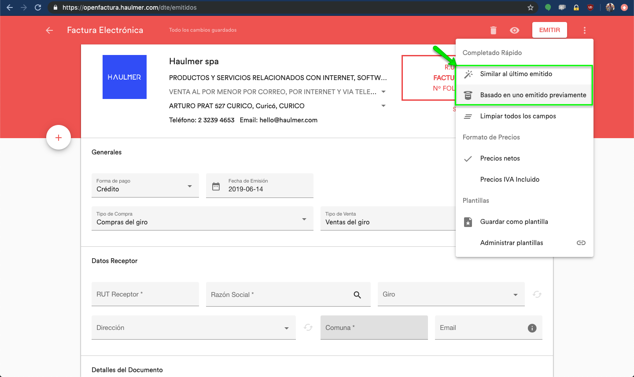634x377 pixels.
Task: Click the trash delete icon in header
Action: (x=493, y=30)
